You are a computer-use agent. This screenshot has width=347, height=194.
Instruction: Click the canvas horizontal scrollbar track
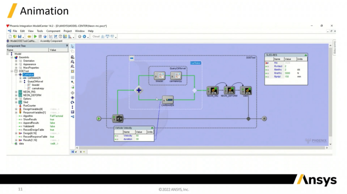[202, 148]
